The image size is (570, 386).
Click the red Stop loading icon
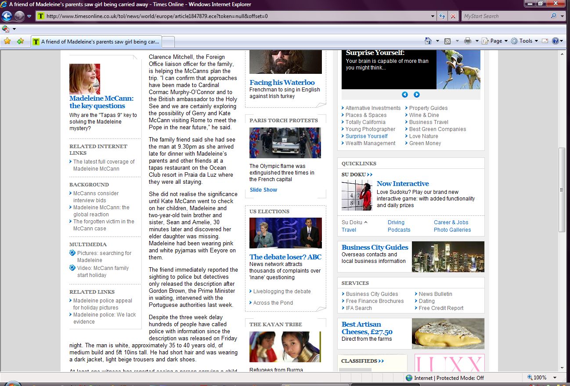coord(453,16)
